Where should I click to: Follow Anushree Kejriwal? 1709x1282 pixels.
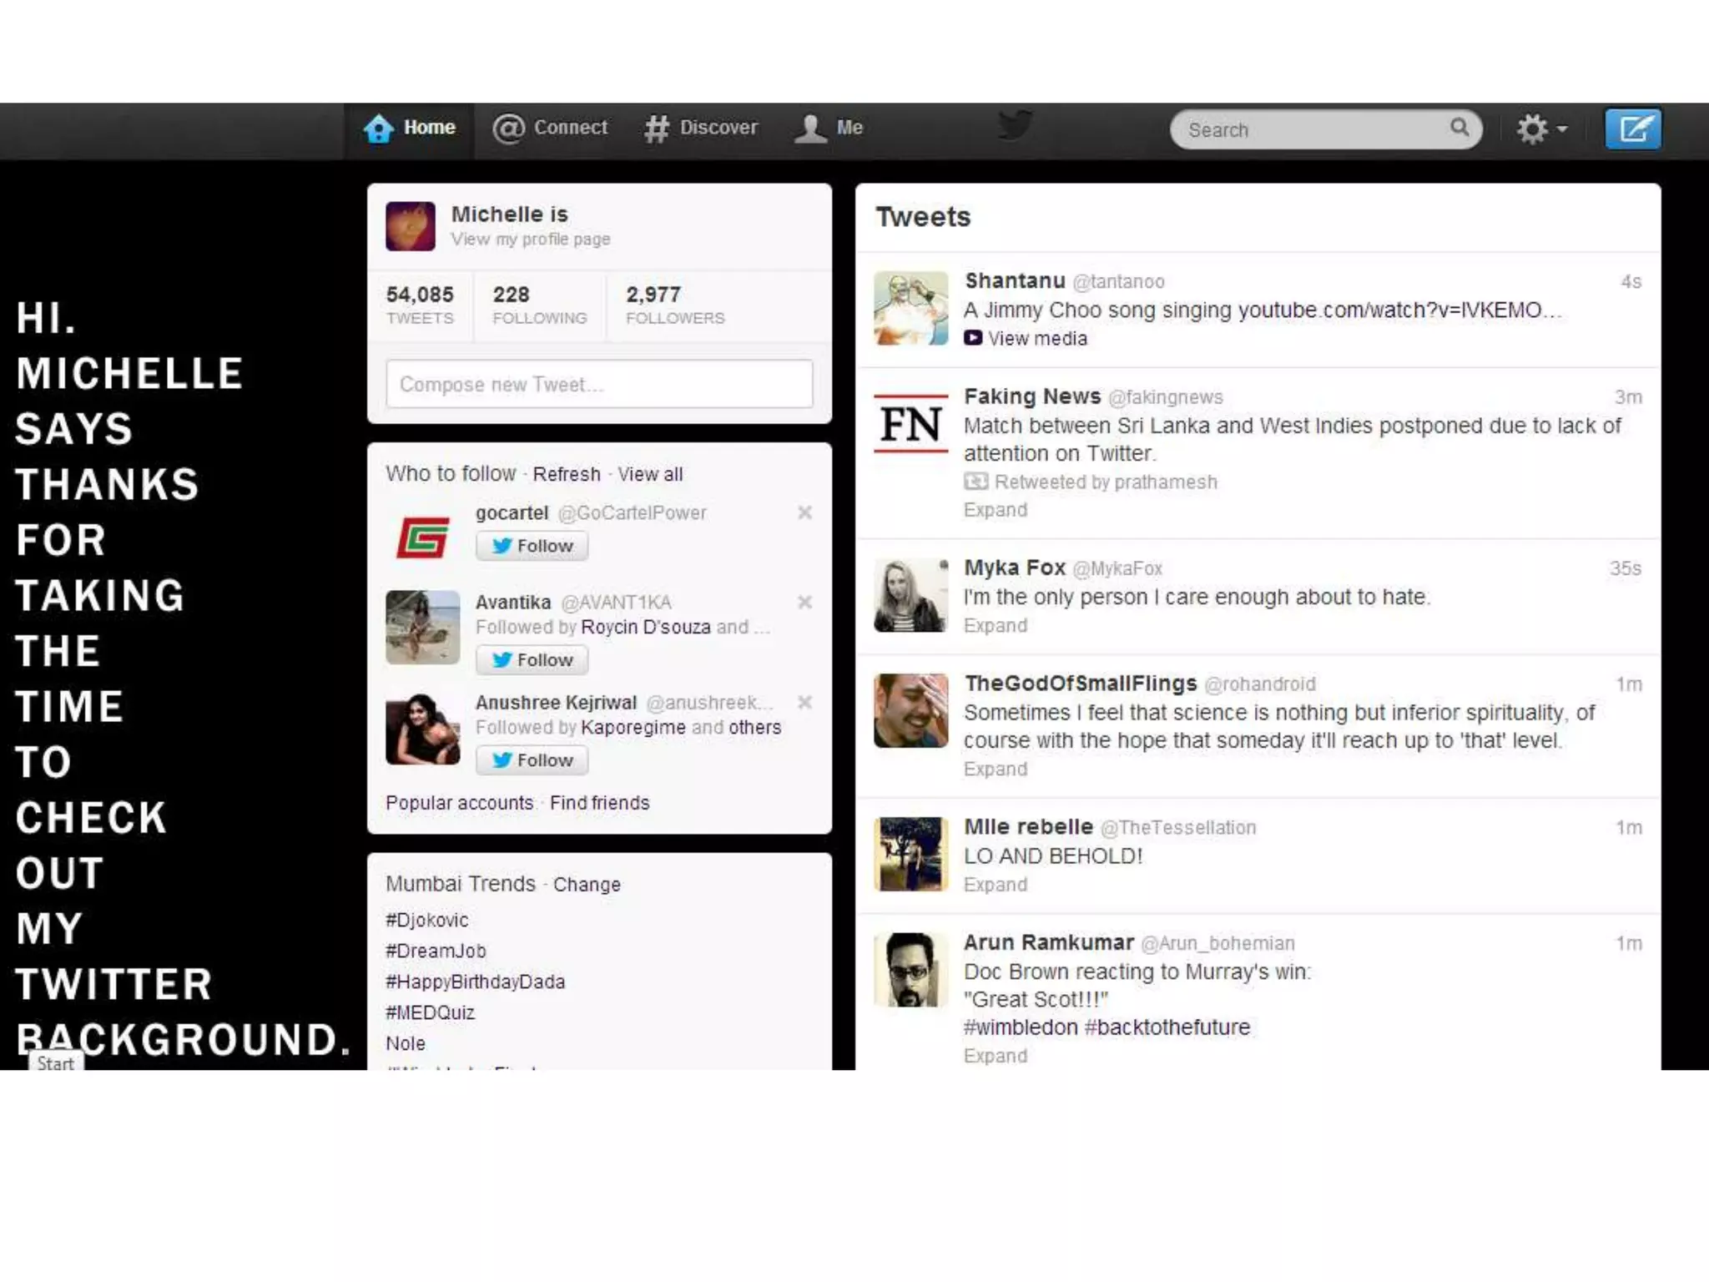click(x=532, y=760)
